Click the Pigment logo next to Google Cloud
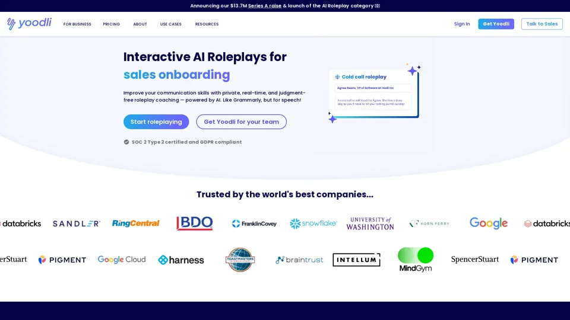 (x=62, y=260)
